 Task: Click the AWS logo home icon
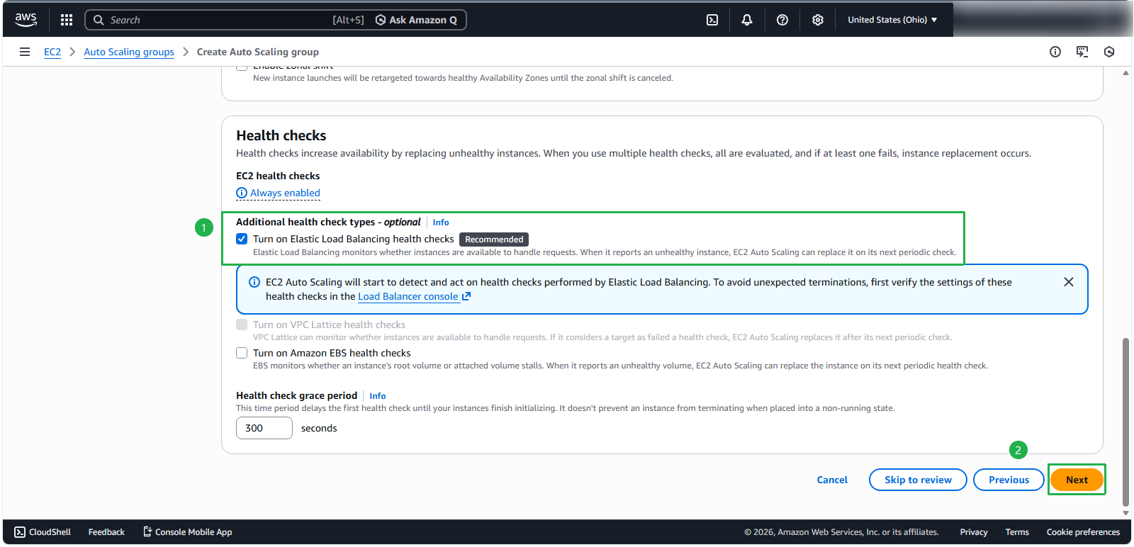[x=26, y=20]
